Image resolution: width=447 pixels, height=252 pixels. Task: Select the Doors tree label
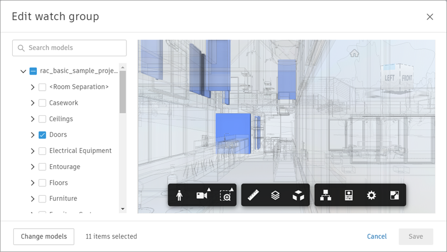click(58, 135)
